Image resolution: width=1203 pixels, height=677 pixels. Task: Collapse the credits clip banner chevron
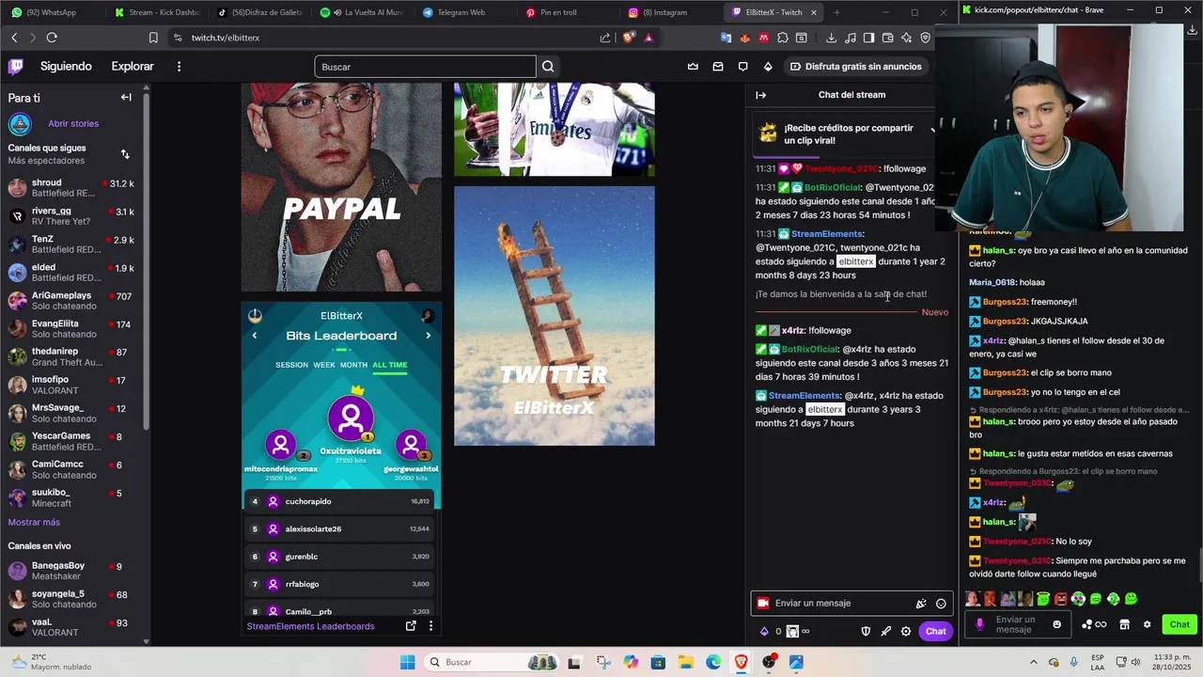(932, 130)
